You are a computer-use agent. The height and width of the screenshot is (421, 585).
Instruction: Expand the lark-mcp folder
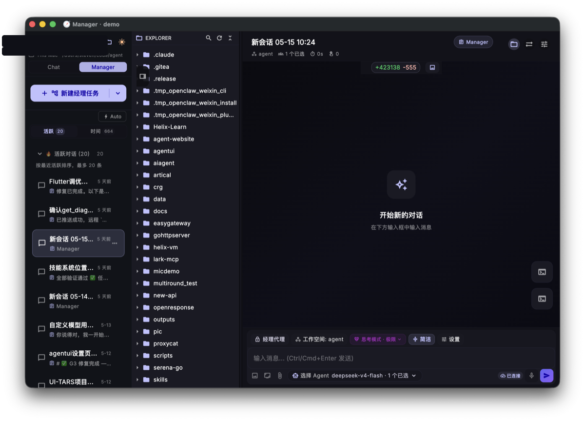(137, 259)
